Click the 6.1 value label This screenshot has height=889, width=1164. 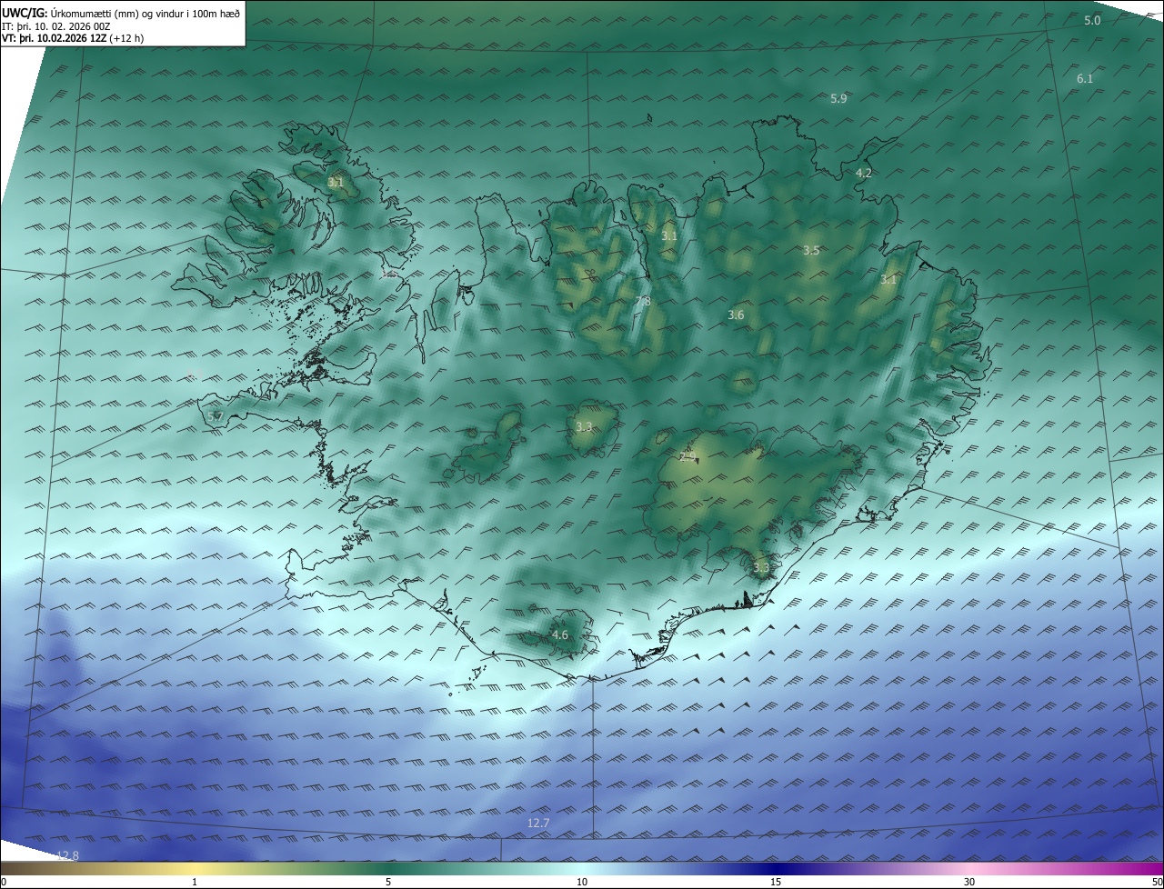1085,79
